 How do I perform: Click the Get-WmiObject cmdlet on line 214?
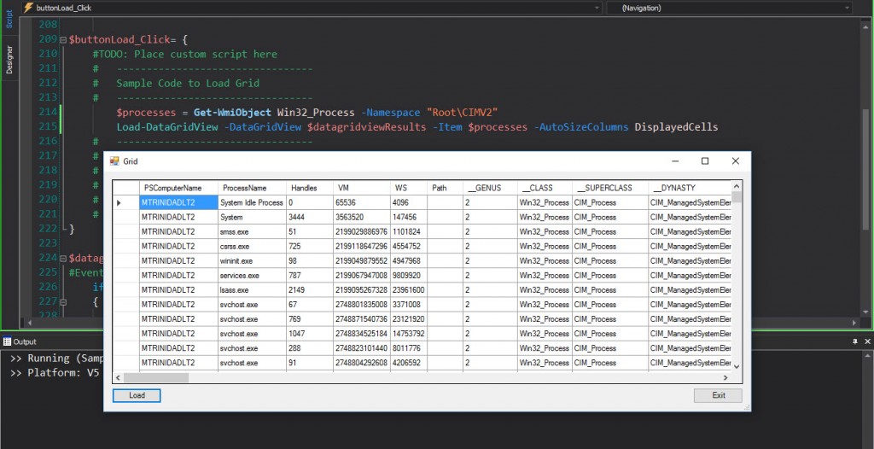(x=232, y=112)
